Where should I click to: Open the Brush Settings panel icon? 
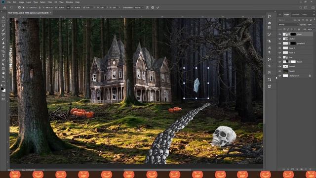pyautogui.click(x=270, y=34)
